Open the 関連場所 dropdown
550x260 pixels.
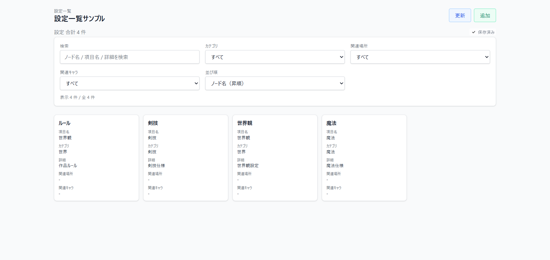tap(420, 57)
